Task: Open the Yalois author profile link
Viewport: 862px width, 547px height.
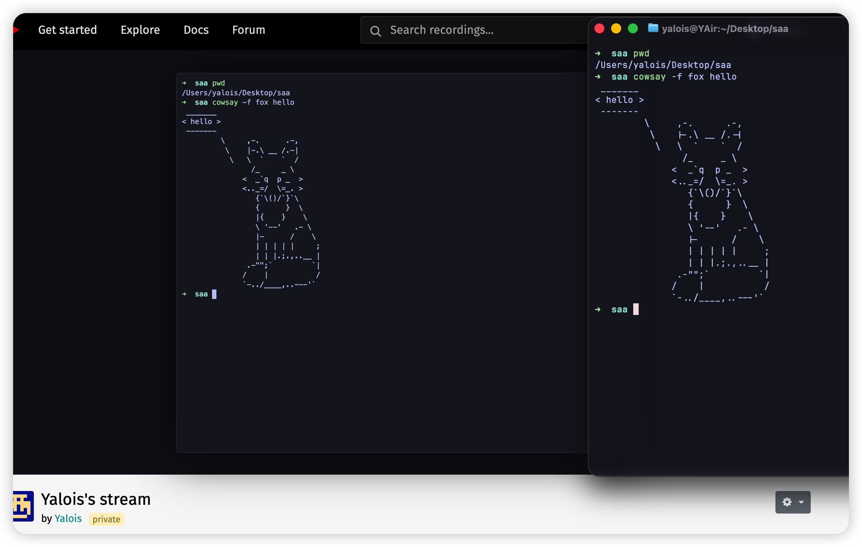Action: coord(68,519)
